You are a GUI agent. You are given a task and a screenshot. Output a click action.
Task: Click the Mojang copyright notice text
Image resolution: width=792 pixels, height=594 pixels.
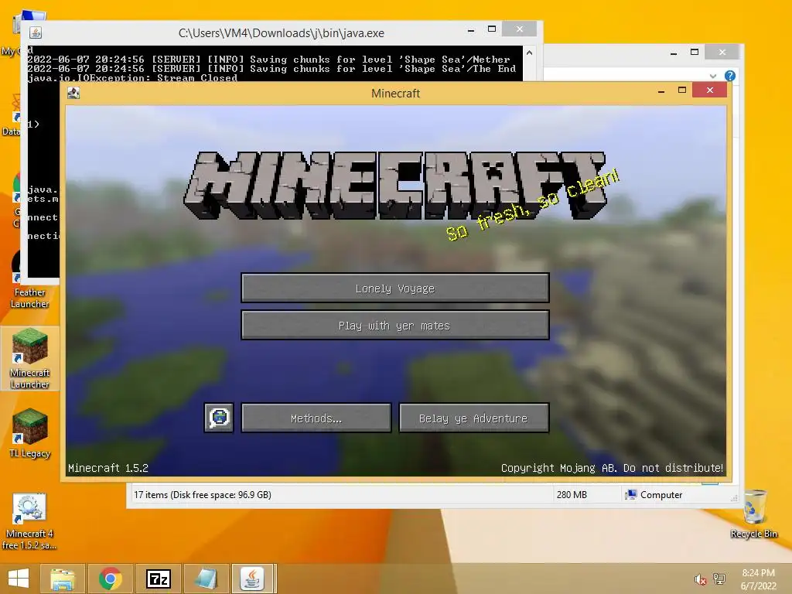click(x=612, y=468)
